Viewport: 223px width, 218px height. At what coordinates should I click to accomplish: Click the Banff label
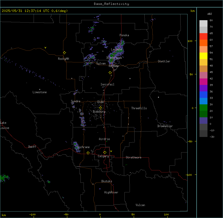pyautogui.click(x=32, y=147)
